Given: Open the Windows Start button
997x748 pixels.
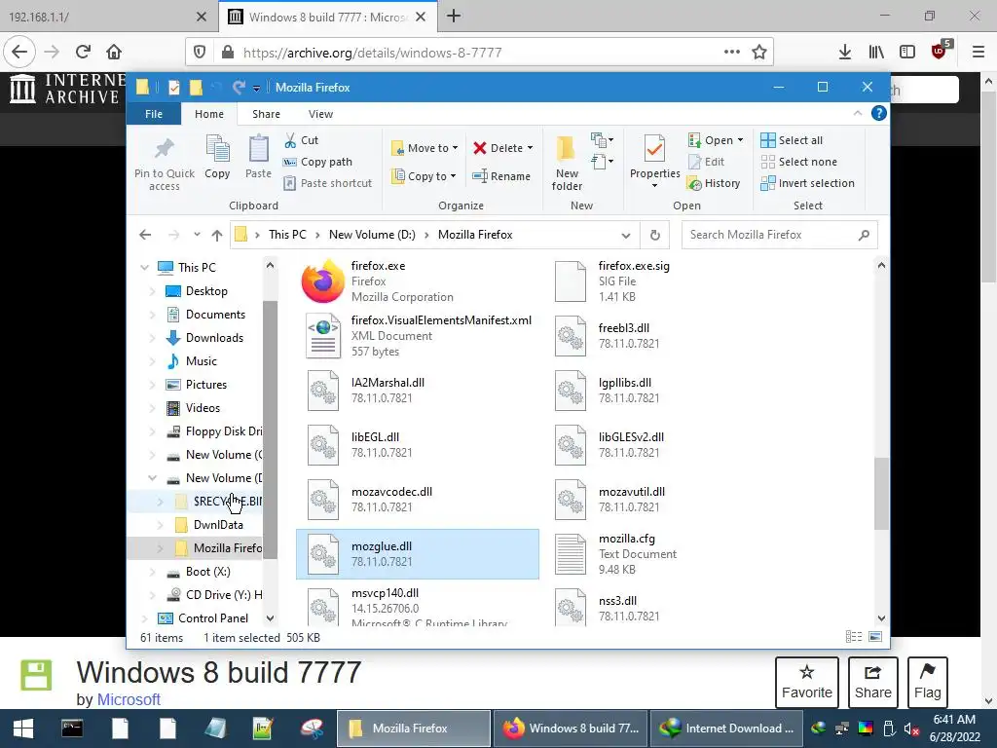Looking at the screenshot, I should (x=23, y=729).
